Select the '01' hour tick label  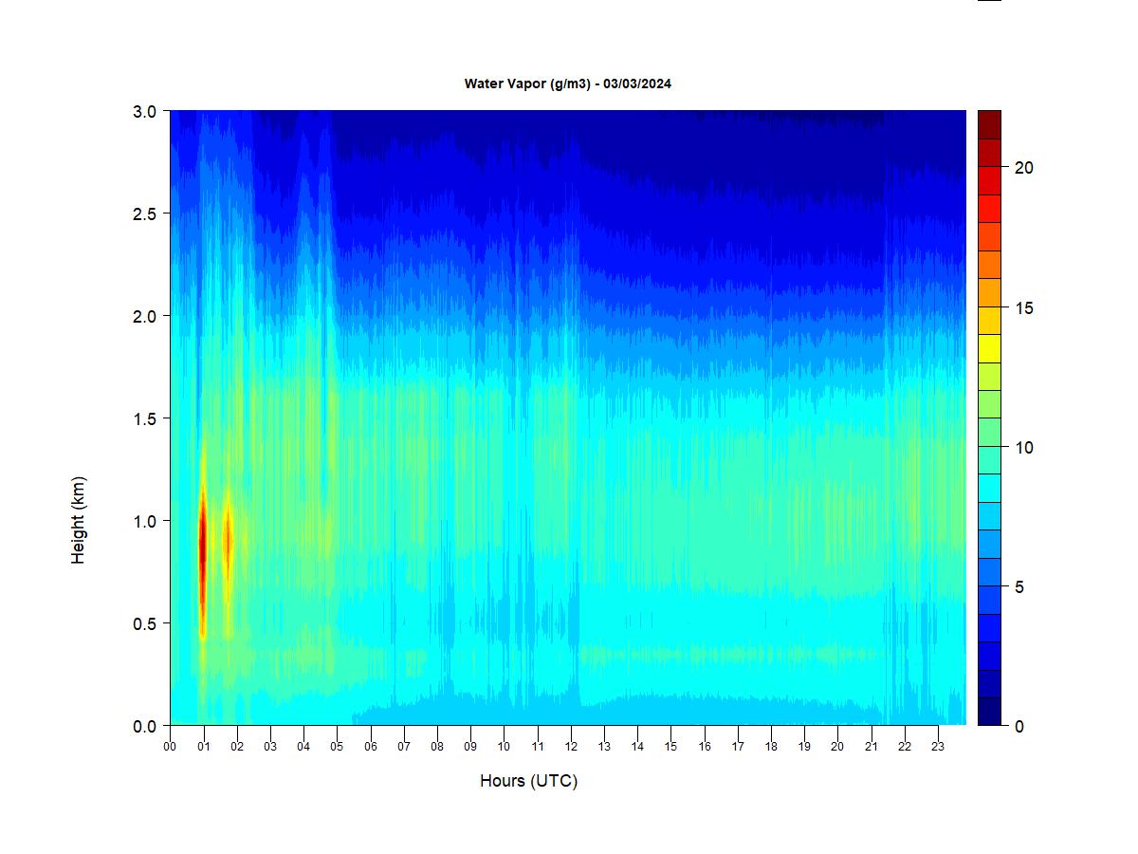pyautogui.click(x=203, y=746)
